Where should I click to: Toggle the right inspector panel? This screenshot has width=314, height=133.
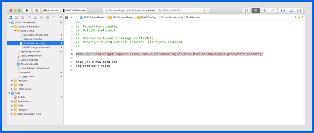point(299,10)
